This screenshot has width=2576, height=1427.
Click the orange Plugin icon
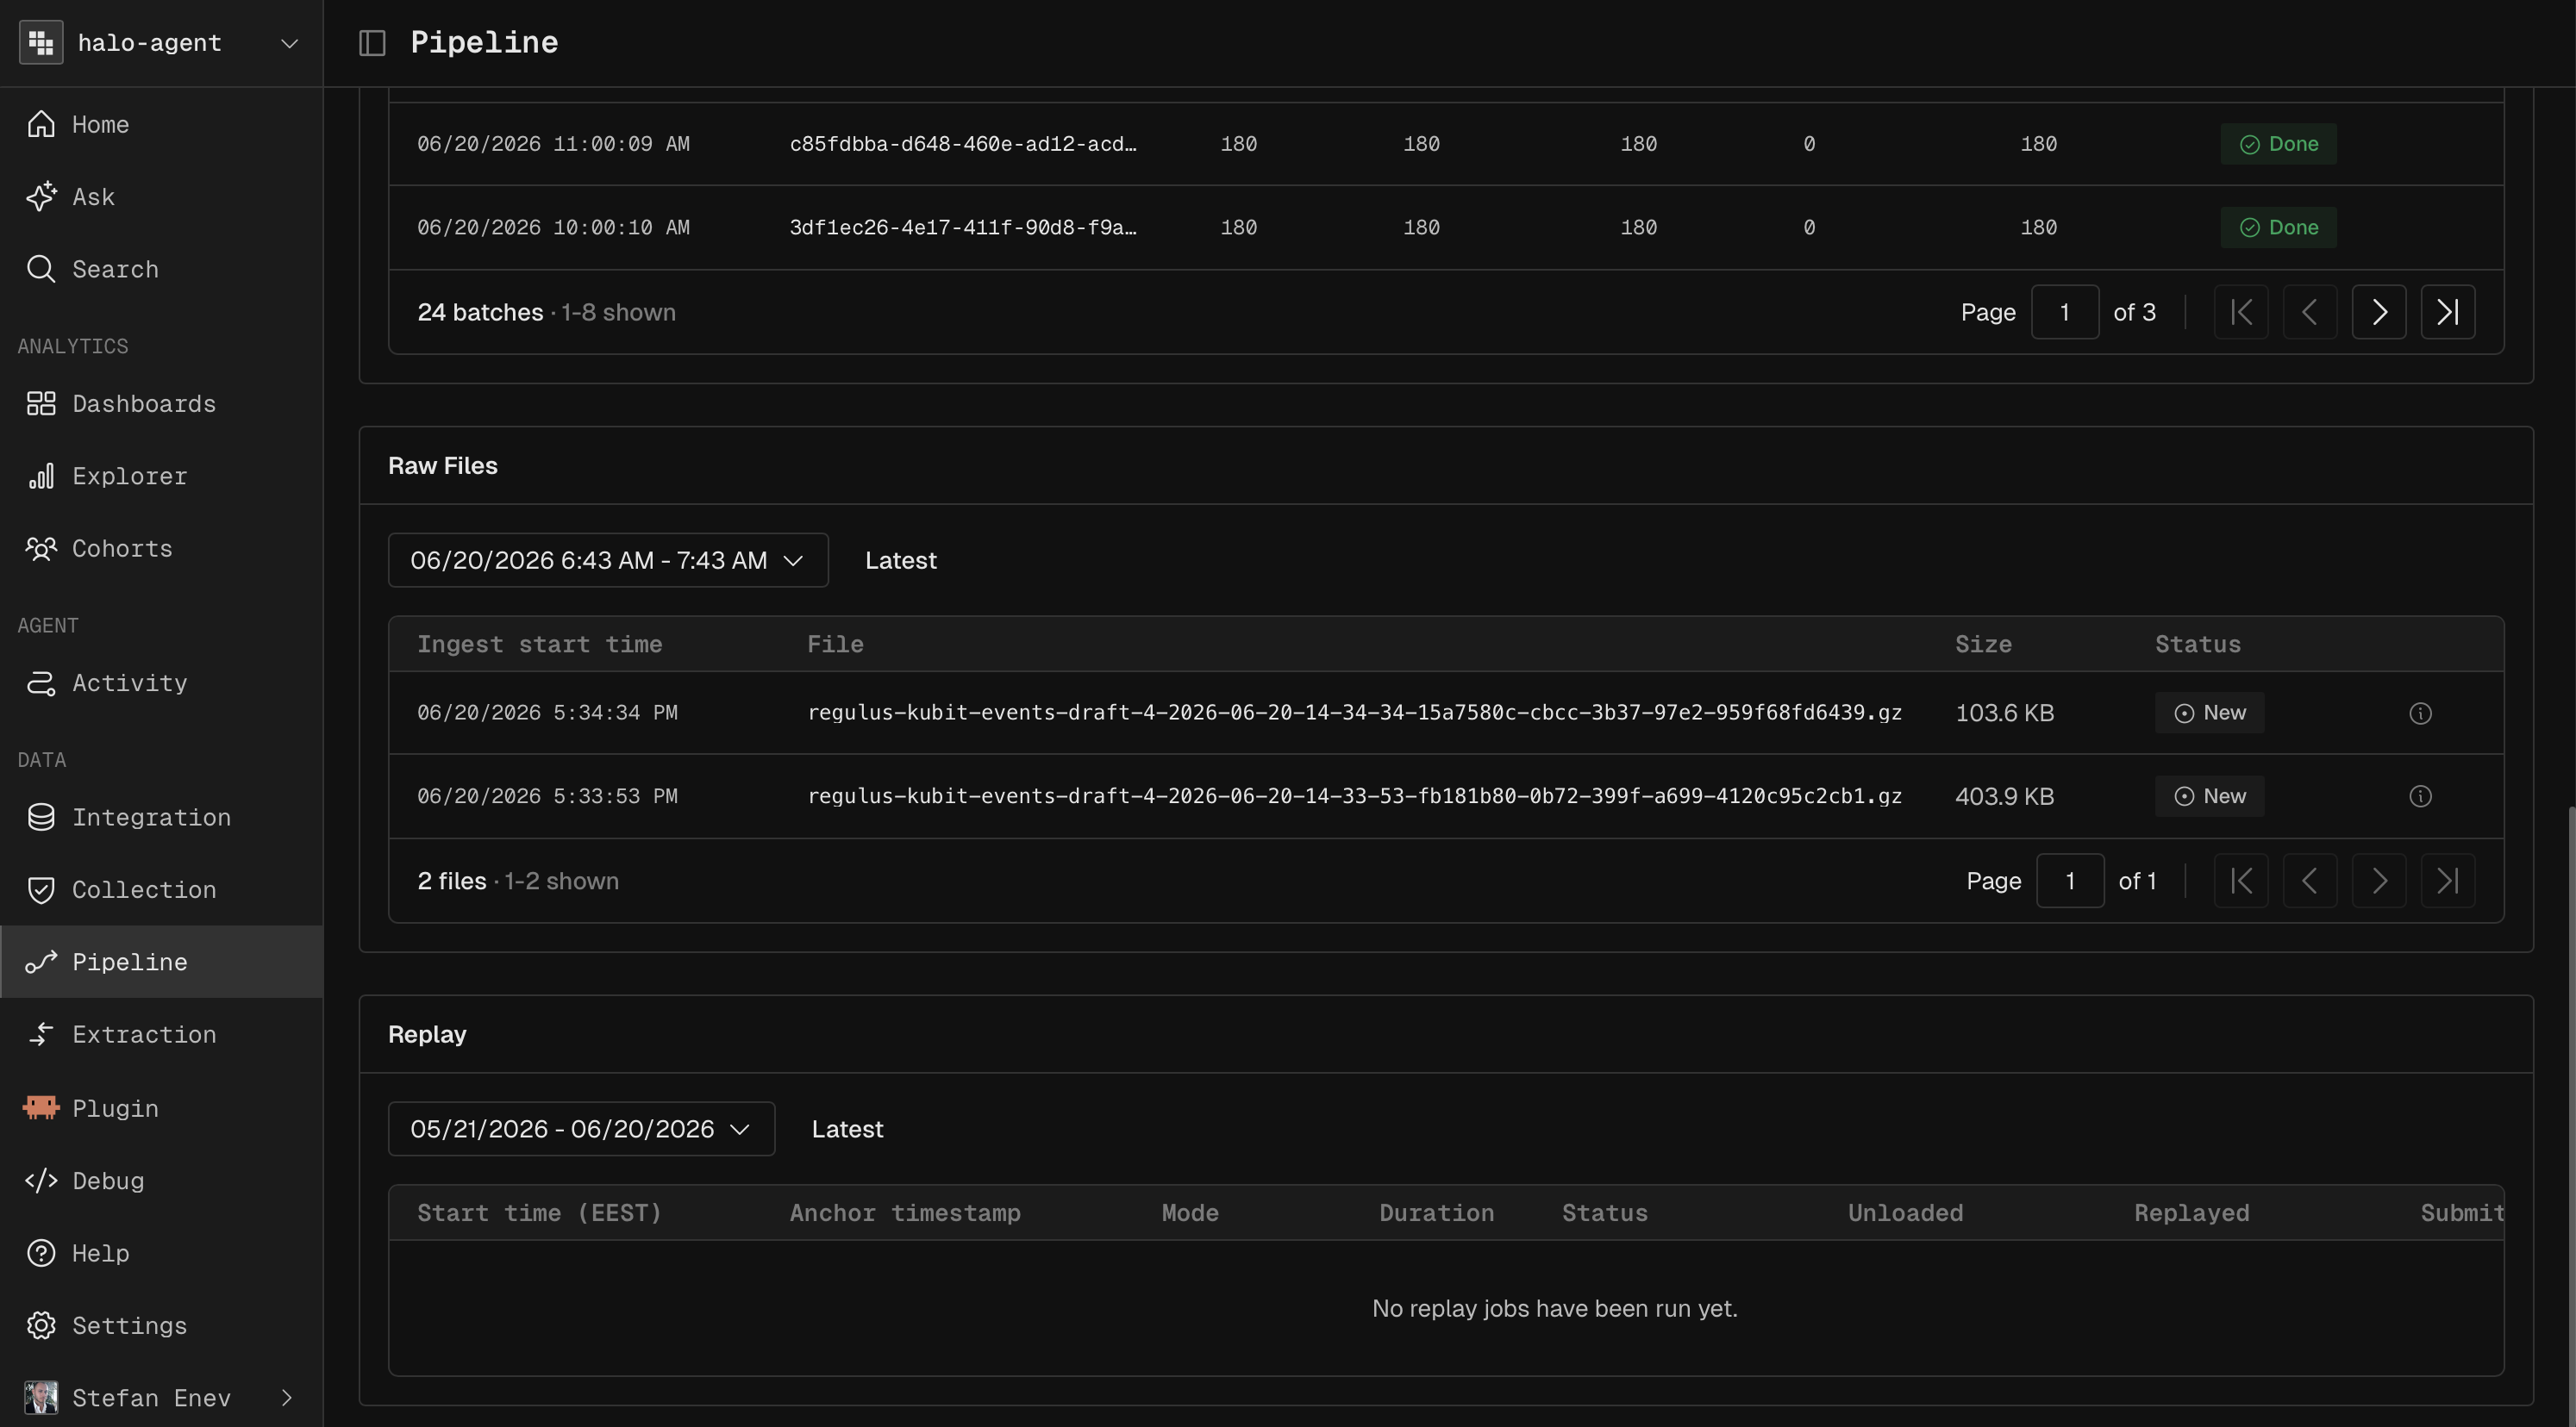click(x=41, y=1107)
